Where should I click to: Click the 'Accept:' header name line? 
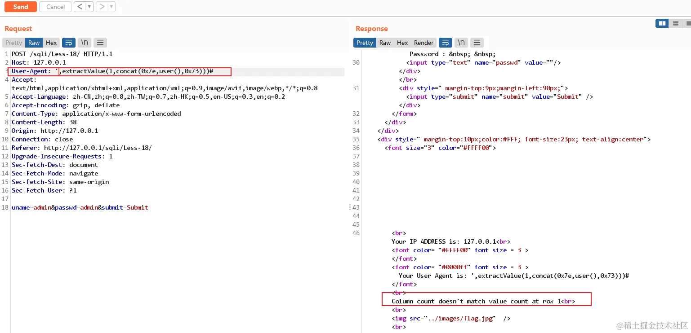(x=24, y=79)
